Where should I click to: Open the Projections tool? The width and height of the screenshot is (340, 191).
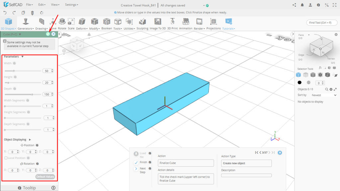pyautogui.click(x=213, y=24)
